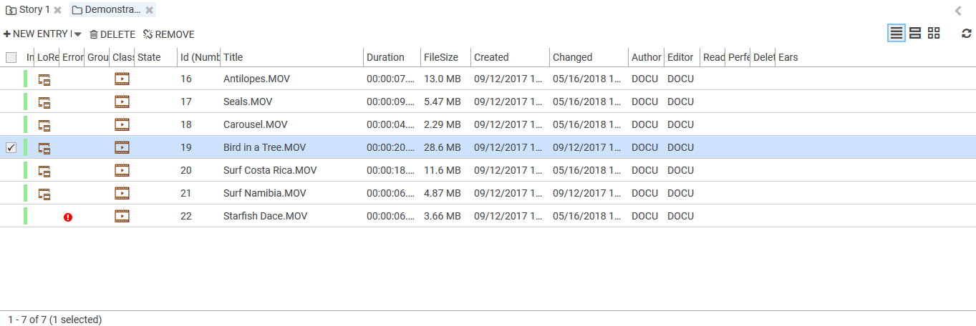The image size is (976, 326).
Task: Uncheck the Bird in a Tree.MOV checkbox
Action: (x=11, y=148)
